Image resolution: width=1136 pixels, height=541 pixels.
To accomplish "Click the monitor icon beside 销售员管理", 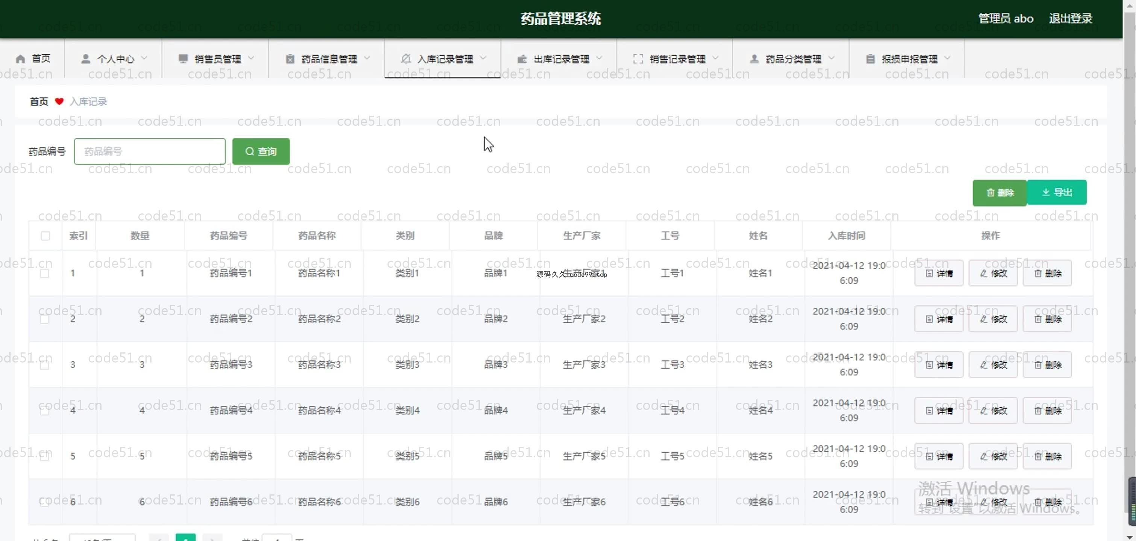I will [183, 59].
